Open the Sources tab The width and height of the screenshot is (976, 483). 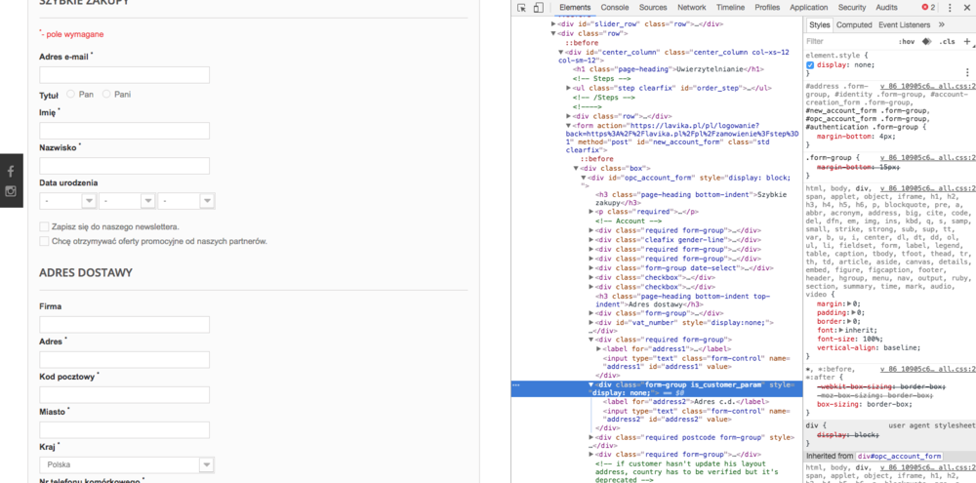tap(653, 8)
